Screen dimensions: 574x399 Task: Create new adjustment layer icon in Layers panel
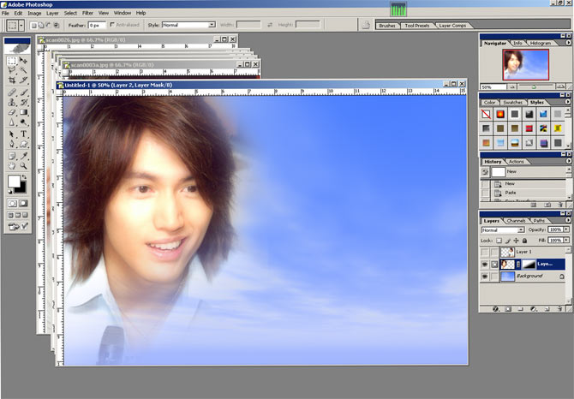coord(534,309)
